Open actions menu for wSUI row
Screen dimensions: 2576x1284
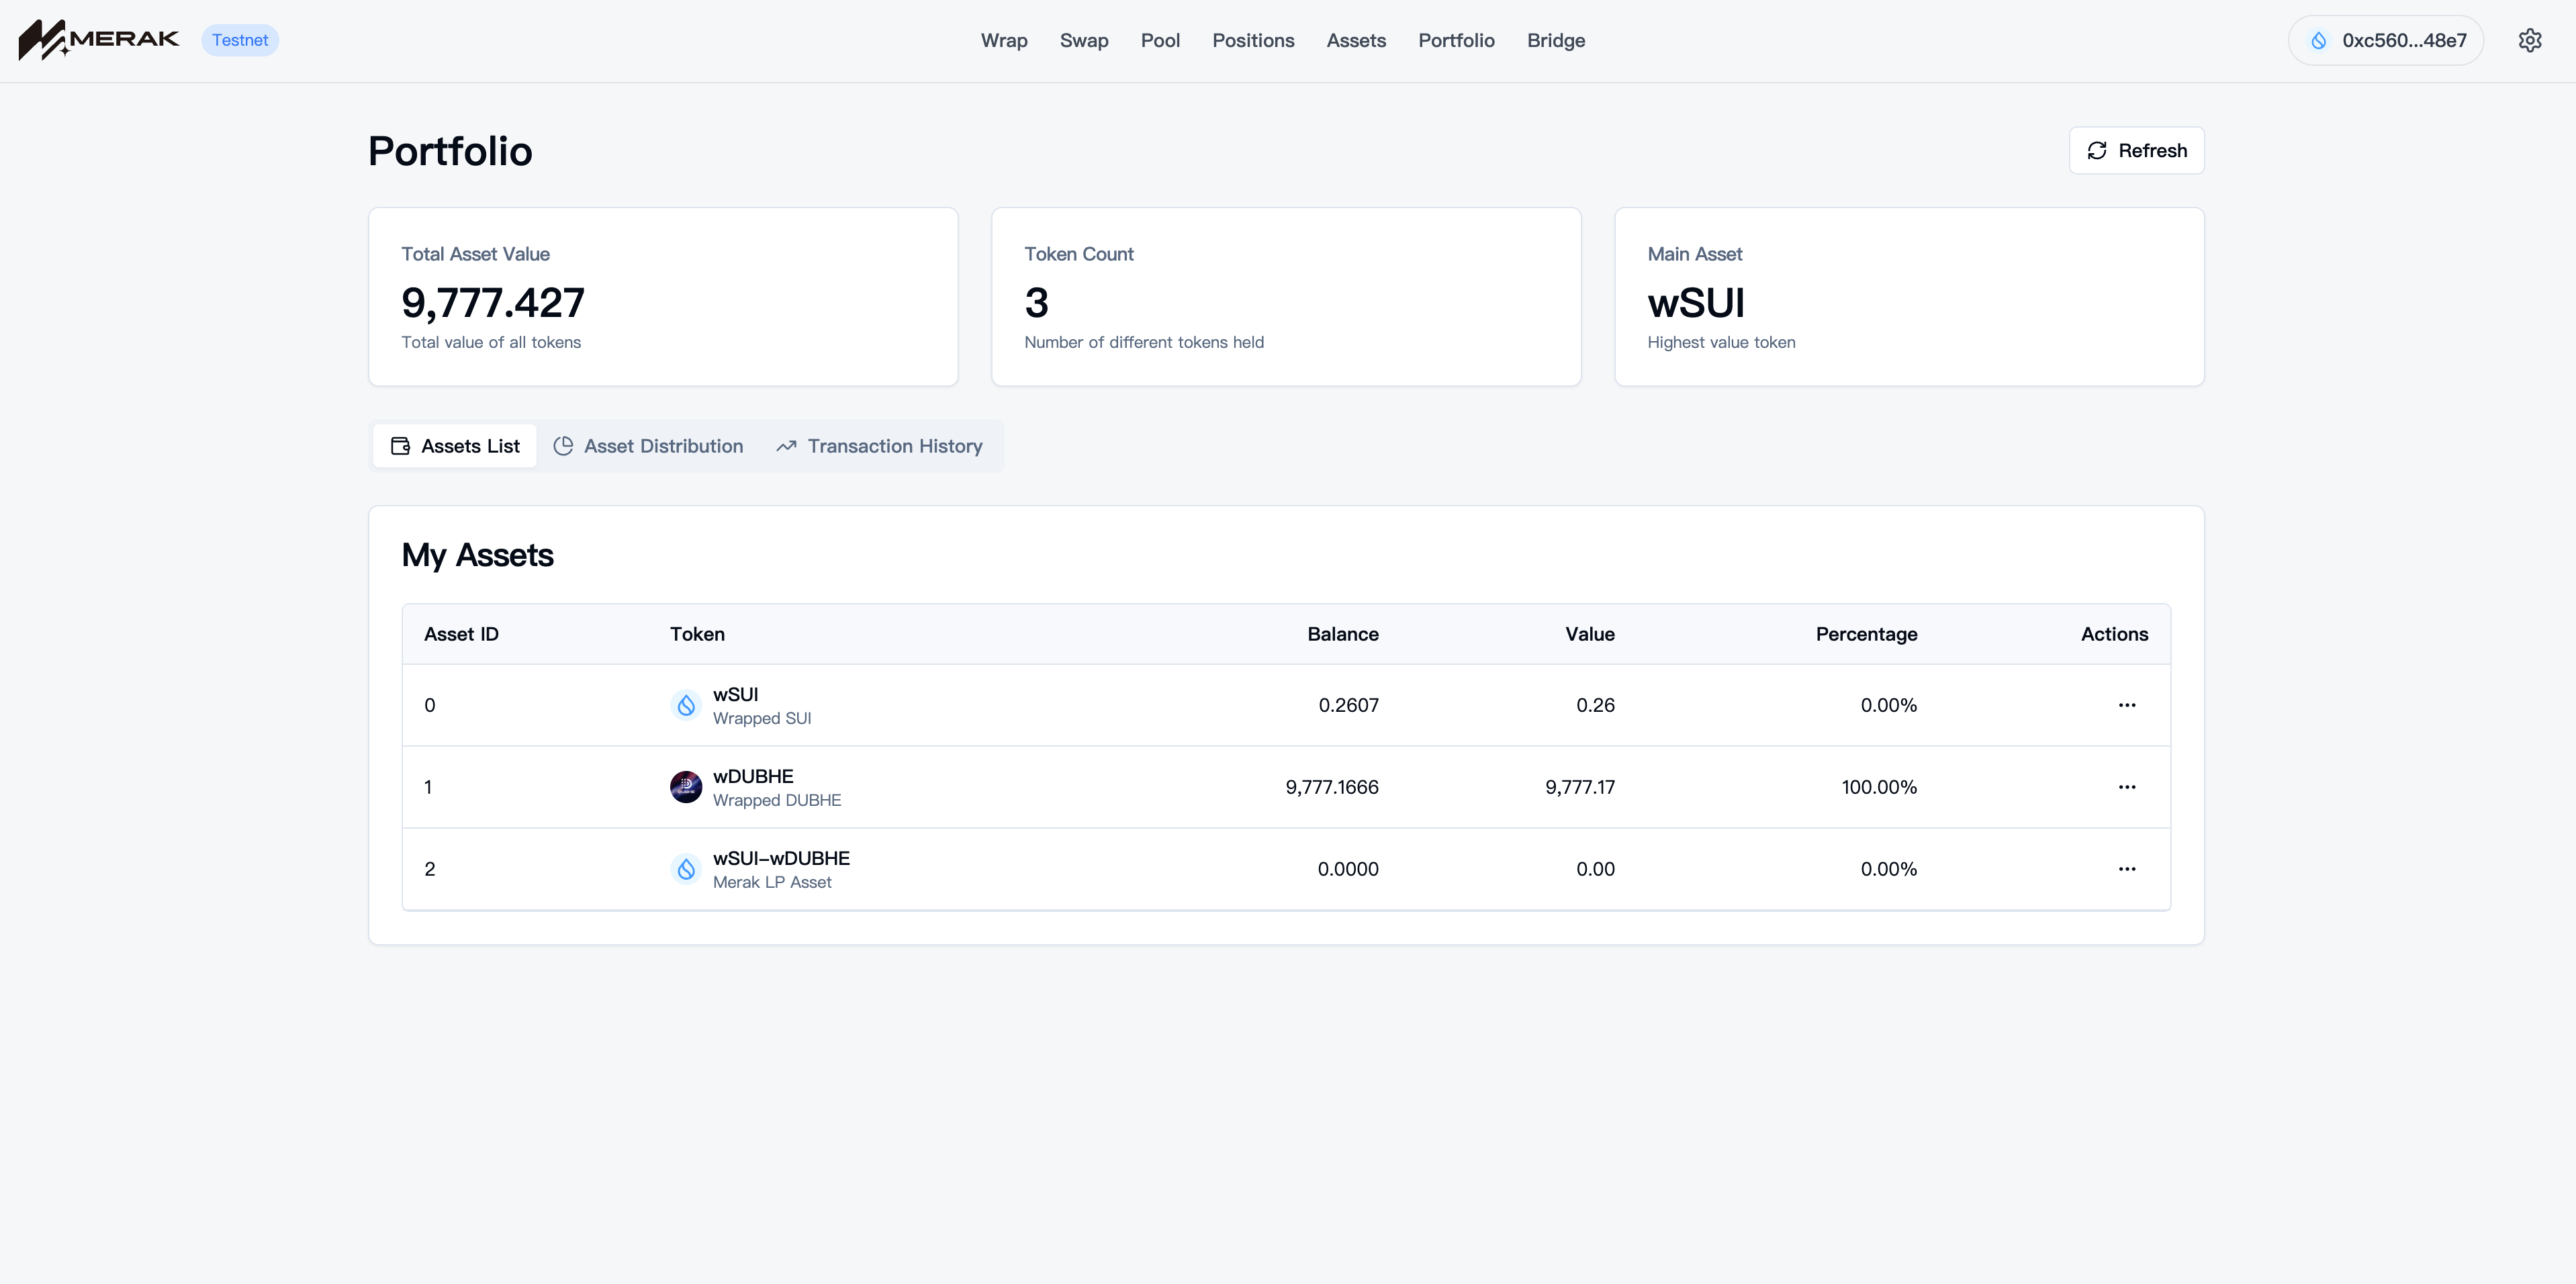click(2127, 705)
